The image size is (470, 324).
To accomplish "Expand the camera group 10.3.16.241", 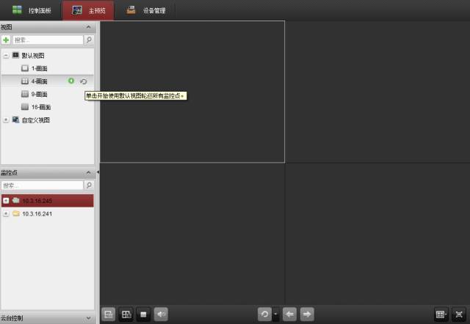I will coord(6,213).
